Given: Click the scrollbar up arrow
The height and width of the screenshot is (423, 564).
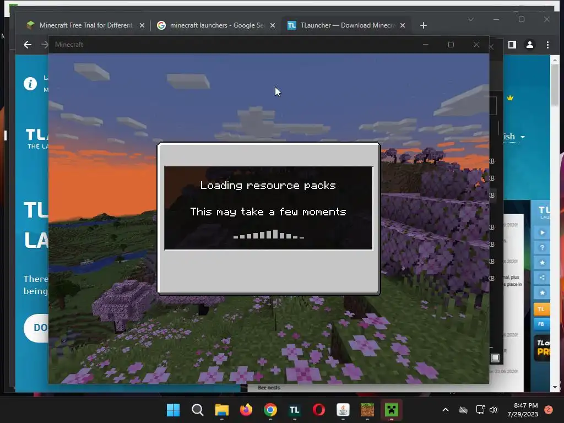Looking at the screenshot, I should 555,59.
